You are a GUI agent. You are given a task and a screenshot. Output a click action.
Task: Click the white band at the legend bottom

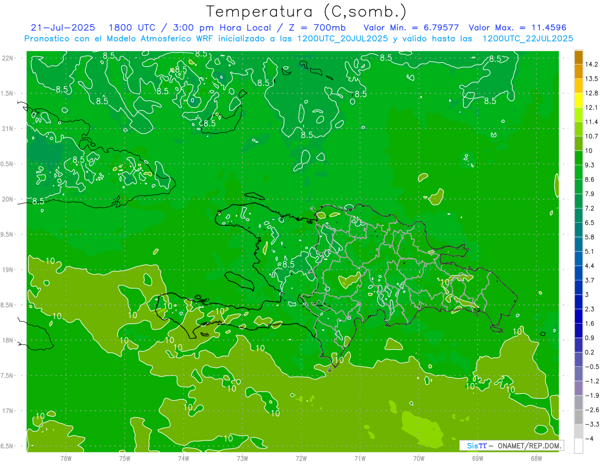[x=578, y=446]
